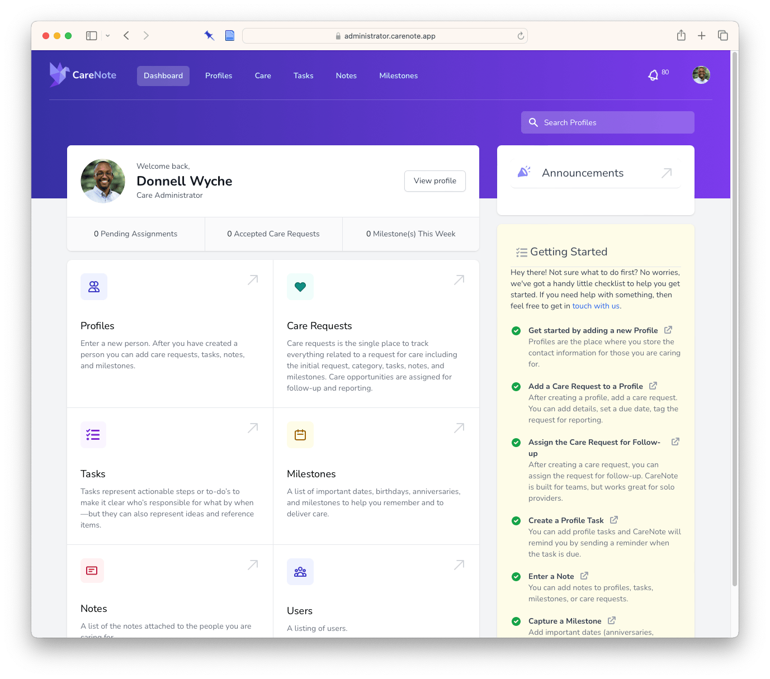
Task: Expand the Profiles card via diagonal arrow
Action: [x=252, y=279]
